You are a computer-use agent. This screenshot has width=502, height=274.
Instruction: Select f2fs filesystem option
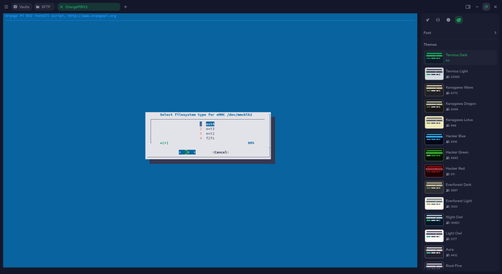tap(210, 138)
